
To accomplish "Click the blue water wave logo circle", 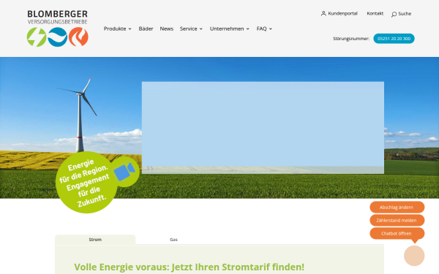I will click(57, 37).
